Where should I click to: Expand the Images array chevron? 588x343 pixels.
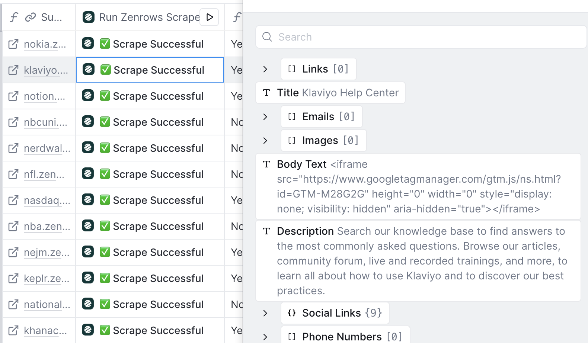[x=265, y=141]
